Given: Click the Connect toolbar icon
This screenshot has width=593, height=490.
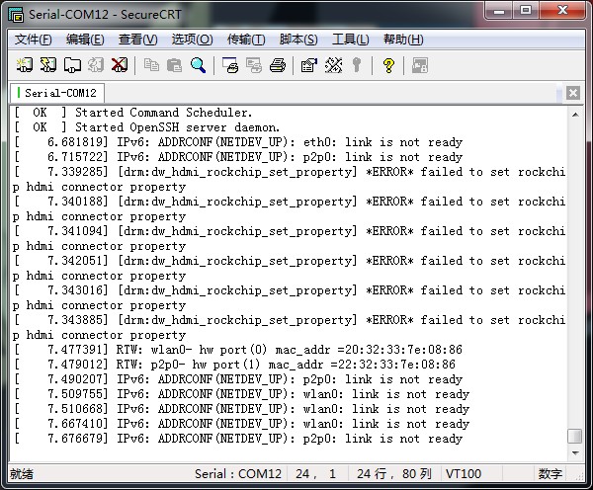Looking at the screenshot, I should (25, 65).
